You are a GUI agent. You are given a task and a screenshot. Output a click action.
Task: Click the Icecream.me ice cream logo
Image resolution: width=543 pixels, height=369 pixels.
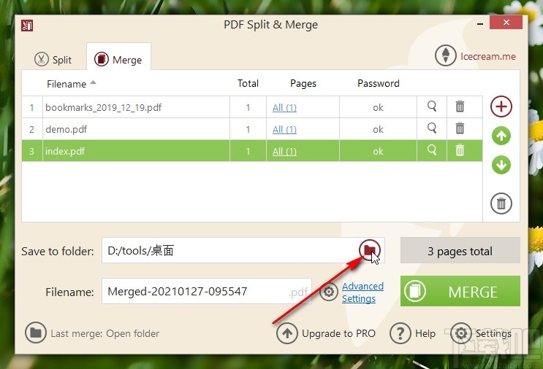tap(445, 55)
